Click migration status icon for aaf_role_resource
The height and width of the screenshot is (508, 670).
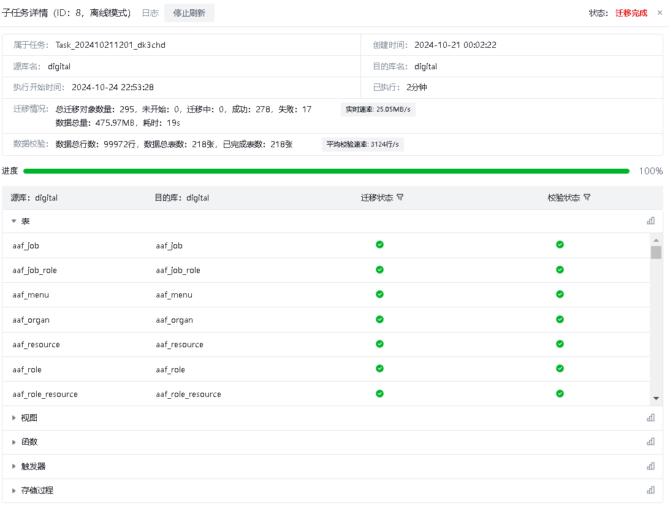click(x=379, y=393)
